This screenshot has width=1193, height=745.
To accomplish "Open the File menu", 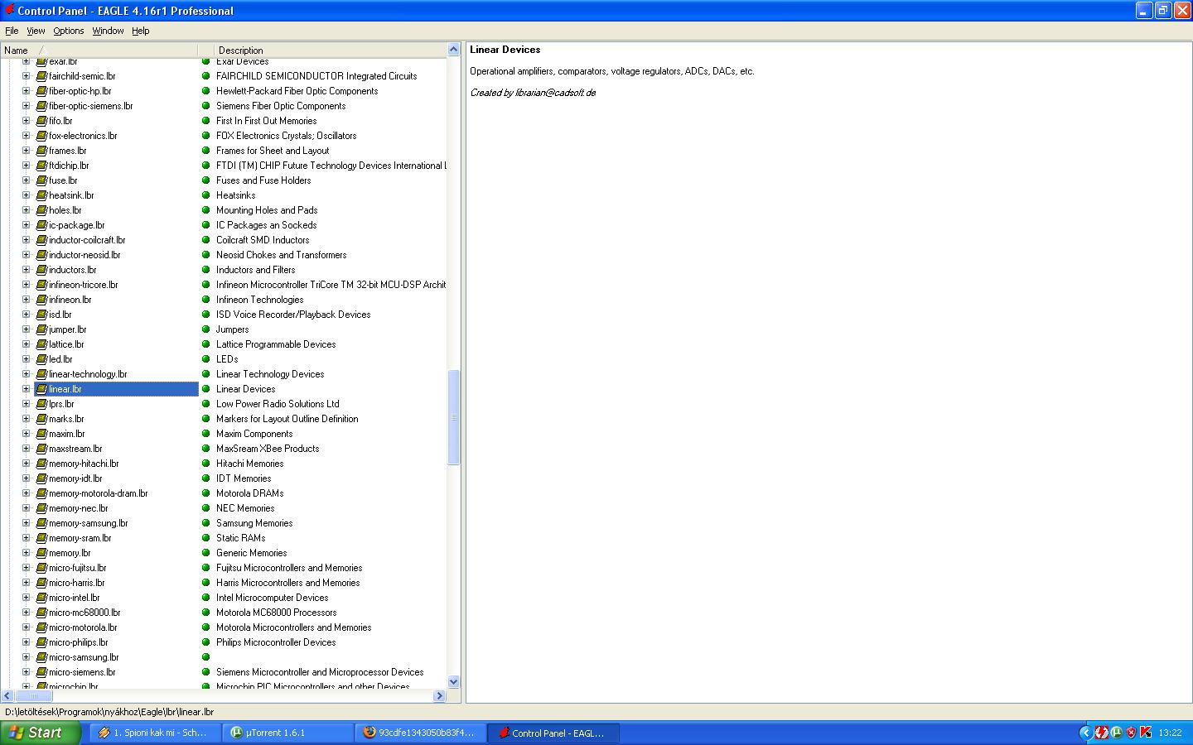I will coord(12,31).
